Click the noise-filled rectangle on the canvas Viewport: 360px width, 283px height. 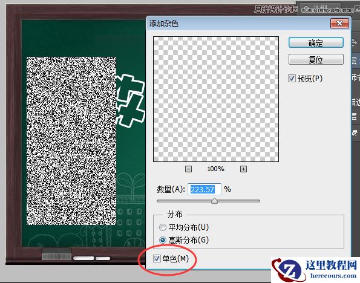(x=71, y=141)
